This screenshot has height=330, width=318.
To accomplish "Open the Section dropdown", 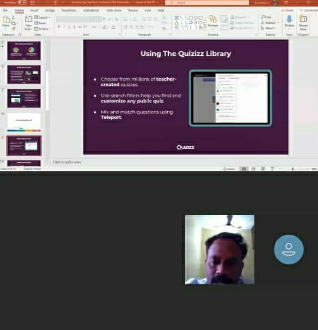I will [x=43, y=29].
